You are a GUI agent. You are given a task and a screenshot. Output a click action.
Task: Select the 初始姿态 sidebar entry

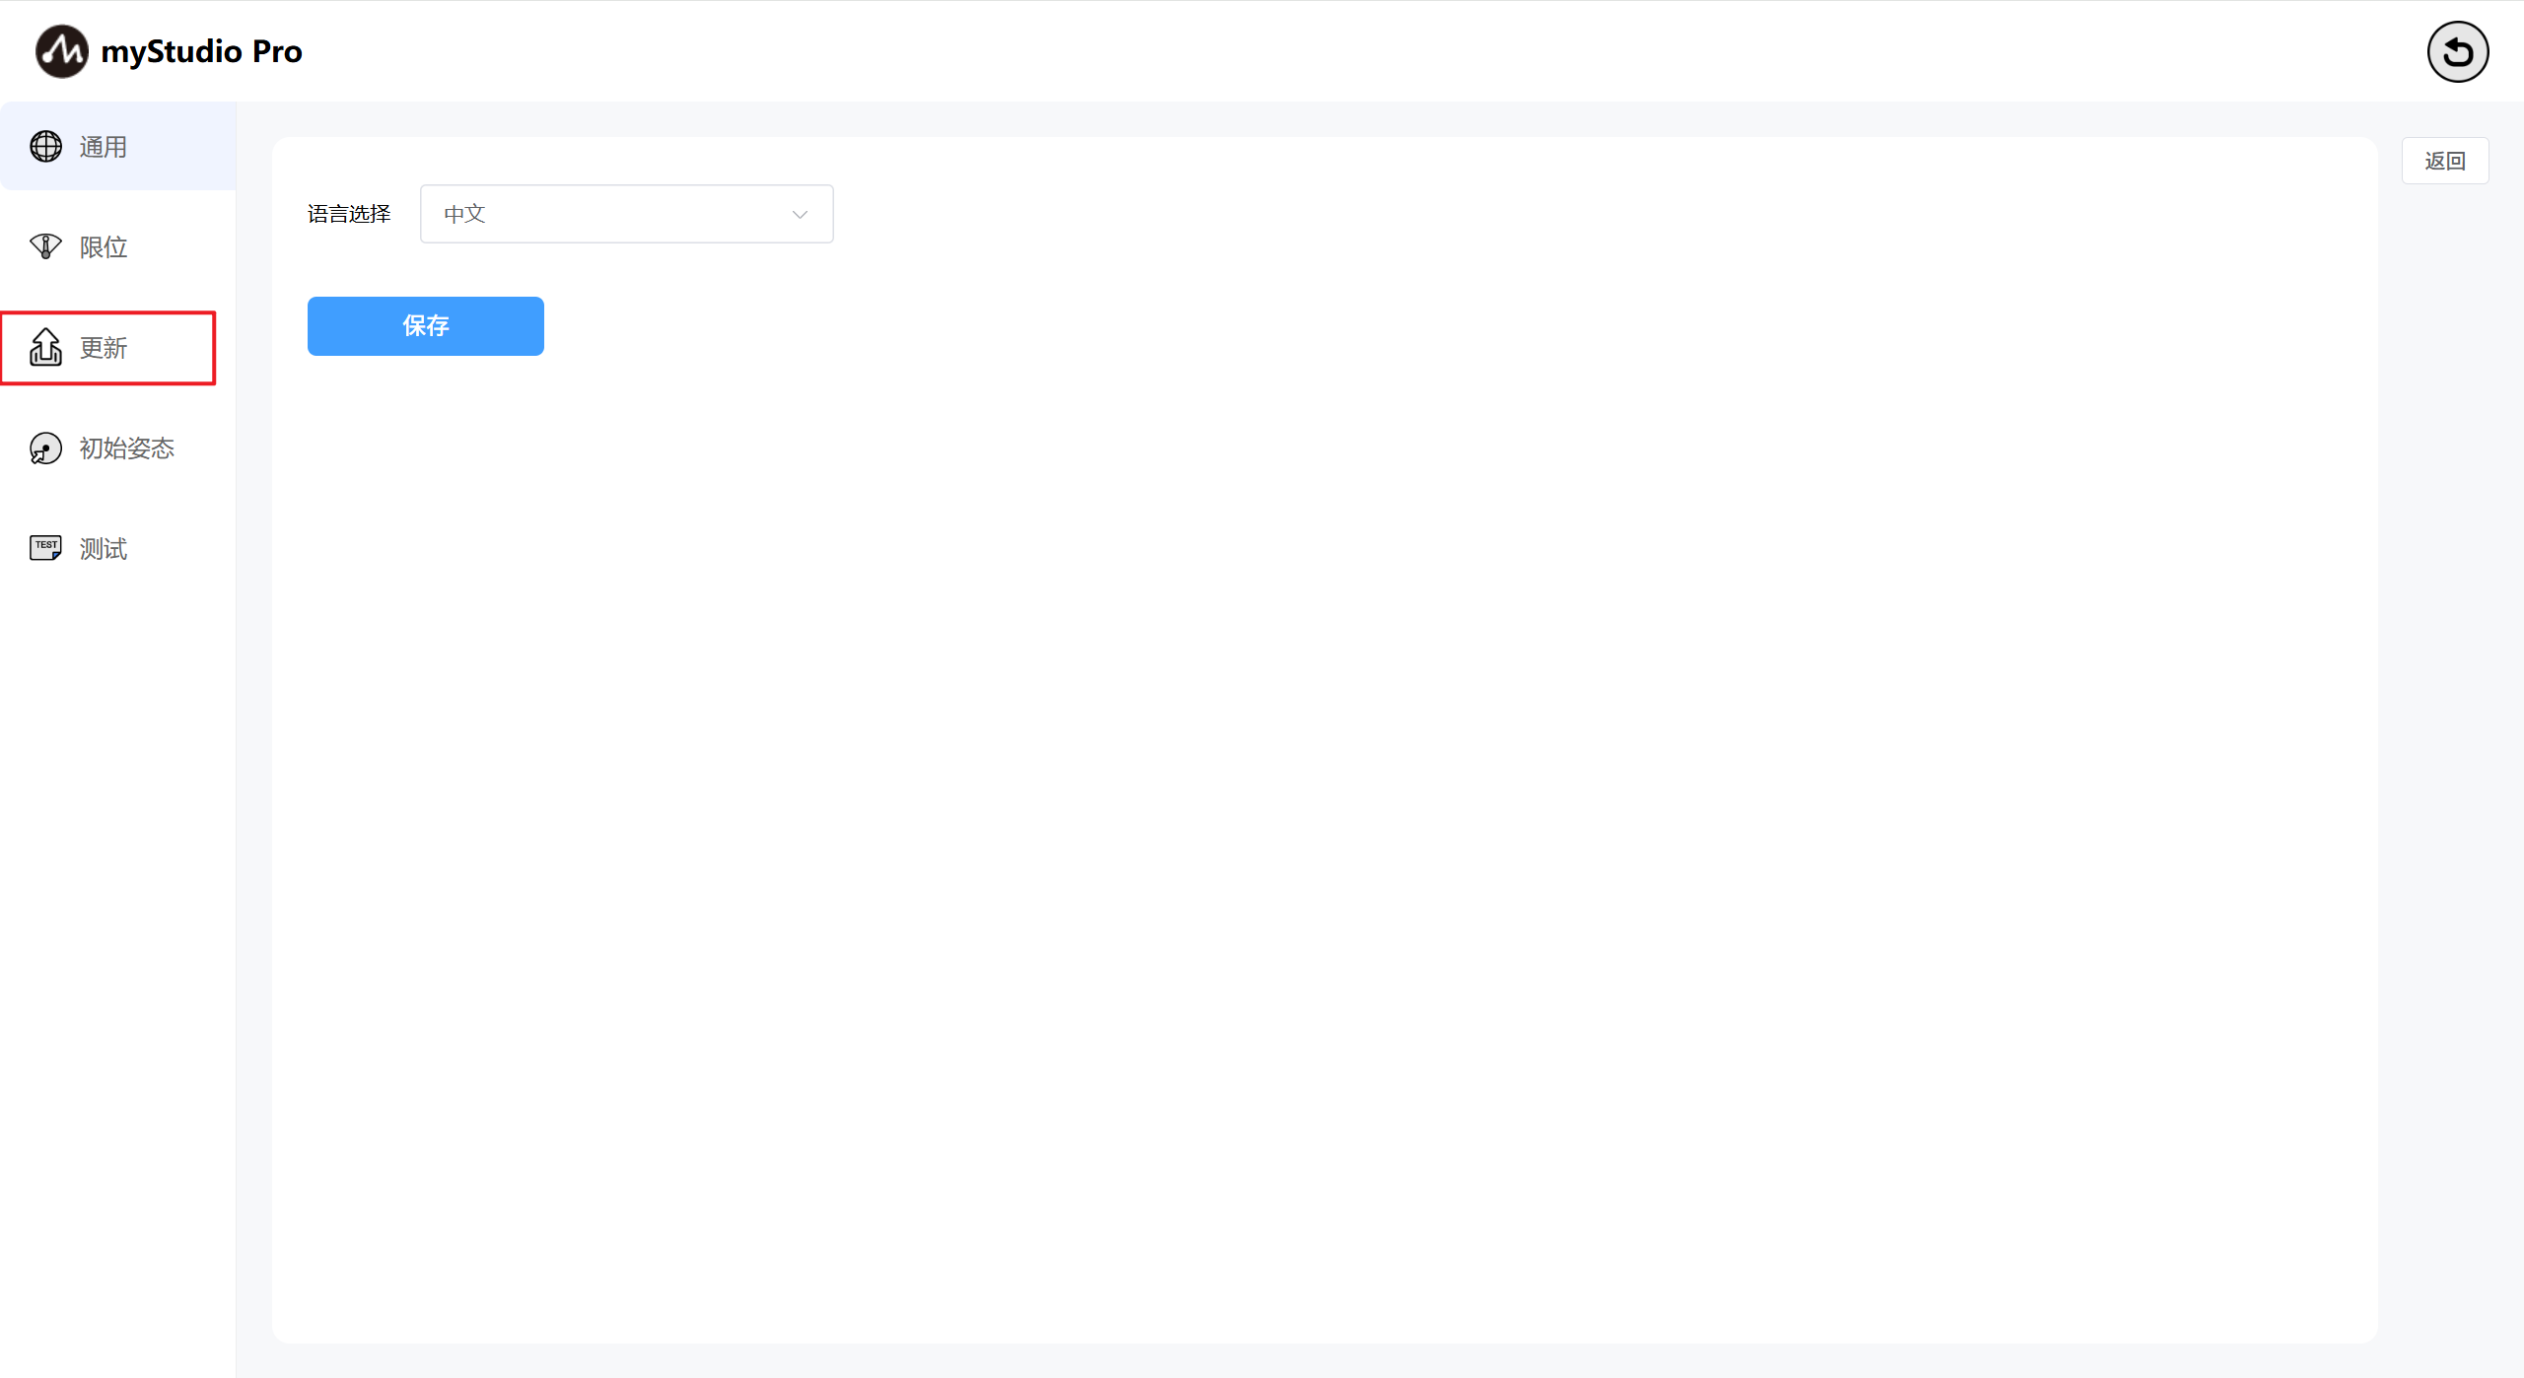pos(118,448)
